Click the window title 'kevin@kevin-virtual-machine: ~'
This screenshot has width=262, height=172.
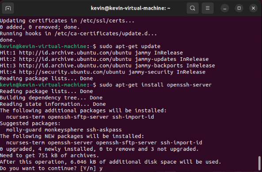click(x=130, y=8)
